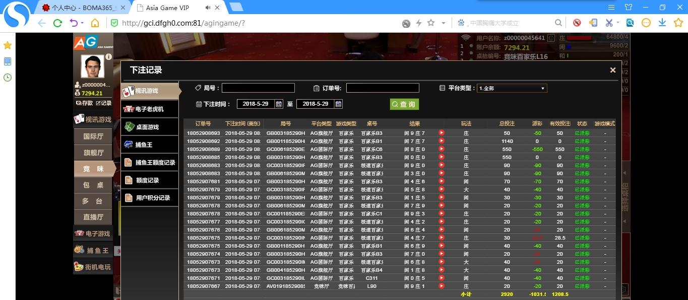Expand the dropdown arrow next to bookmark star
The height and width of the screenshot is (300, 688).
tap(444, 23)
